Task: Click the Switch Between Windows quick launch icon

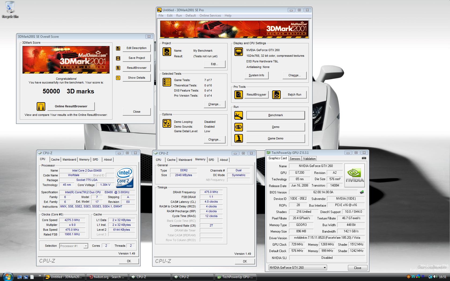Action: tap(26, 277)
